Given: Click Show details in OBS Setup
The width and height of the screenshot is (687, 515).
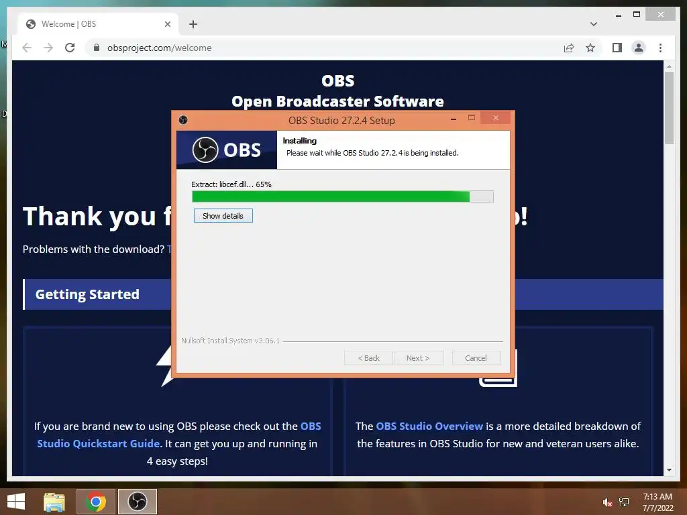Looking at the screenshot, I should pyautogui.click(x=223, y=215).
